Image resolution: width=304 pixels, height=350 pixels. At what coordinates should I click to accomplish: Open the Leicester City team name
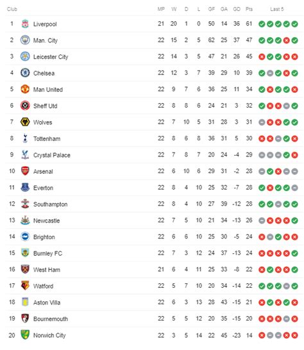tap(51, 57)
